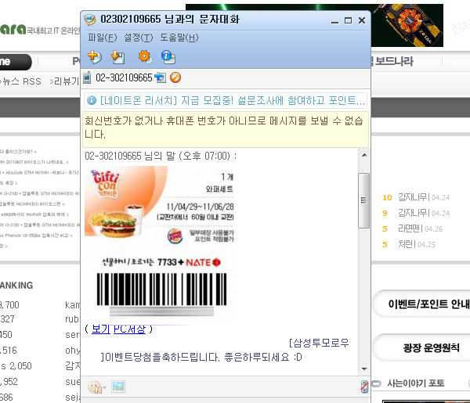The image size is (470, 403).
Task: Click the NateOn messenger window title icon
Action: 89,20
